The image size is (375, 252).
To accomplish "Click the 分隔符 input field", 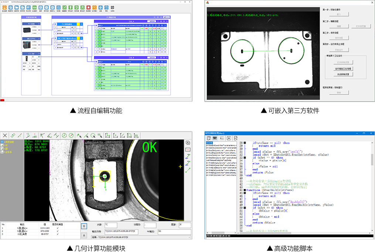I will [150, 225].
